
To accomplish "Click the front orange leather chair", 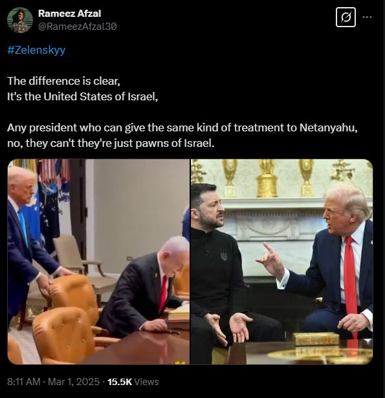I will 63,335.
